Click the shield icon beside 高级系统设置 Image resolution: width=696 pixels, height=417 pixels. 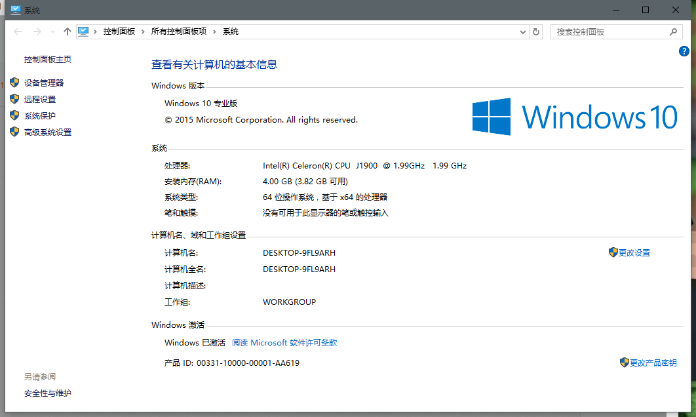pyautogui.click(x=14, y=132)
